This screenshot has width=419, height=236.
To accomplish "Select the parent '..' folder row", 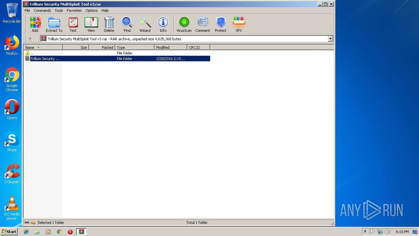I will tap(117, 53).
